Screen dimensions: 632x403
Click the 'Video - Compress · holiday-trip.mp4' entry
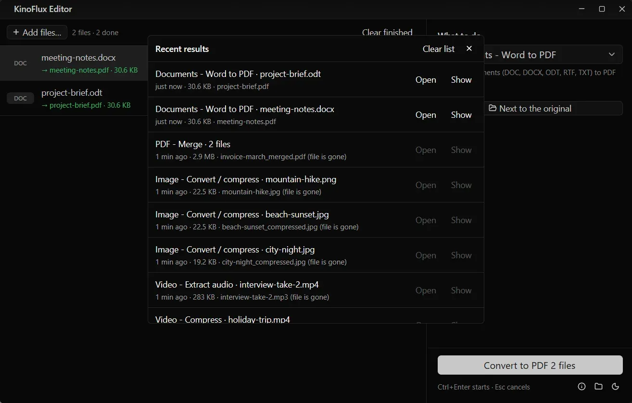pos(223,319)
